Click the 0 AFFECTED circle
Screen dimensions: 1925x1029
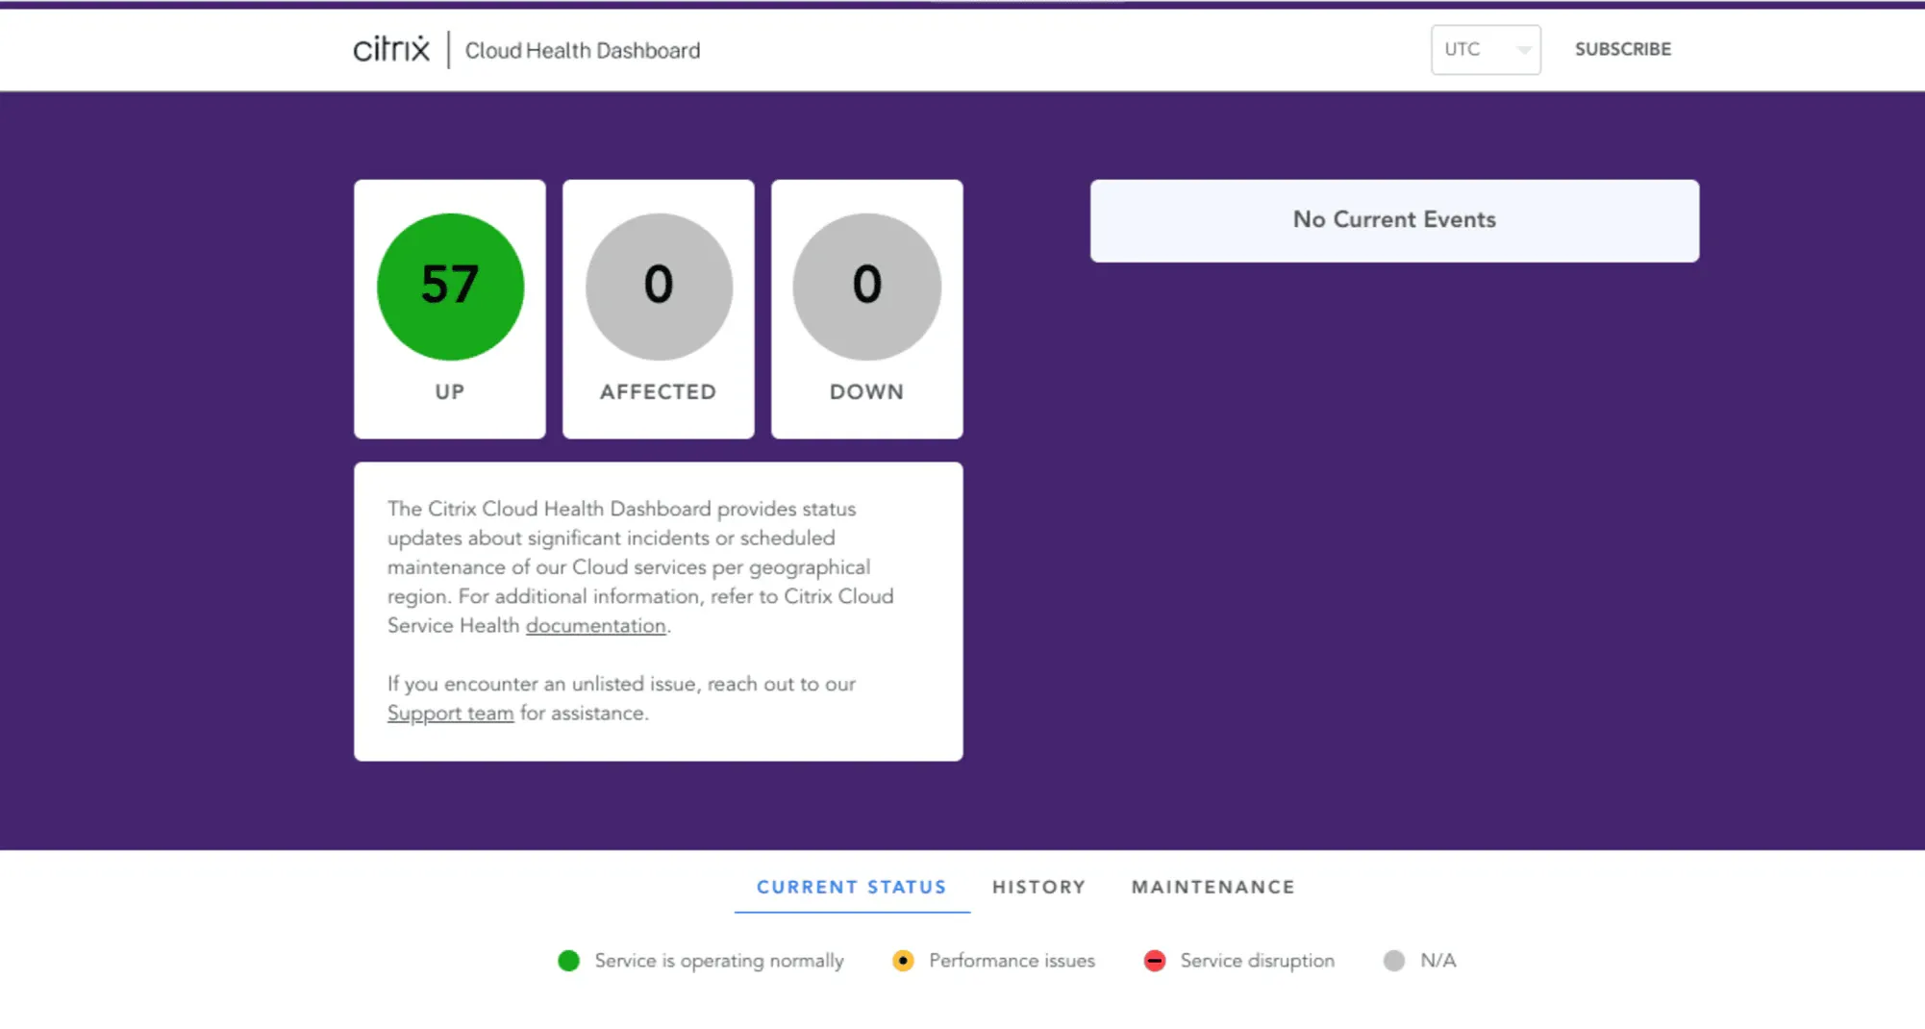coord(659,287)
